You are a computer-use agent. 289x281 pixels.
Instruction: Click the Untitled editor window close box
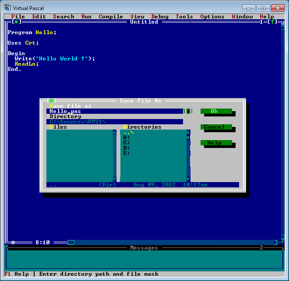16,22
